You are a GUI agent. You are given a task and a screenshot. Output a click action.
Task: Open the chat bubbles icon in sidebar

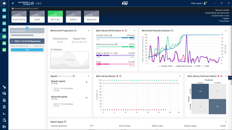tap(4, 93)
